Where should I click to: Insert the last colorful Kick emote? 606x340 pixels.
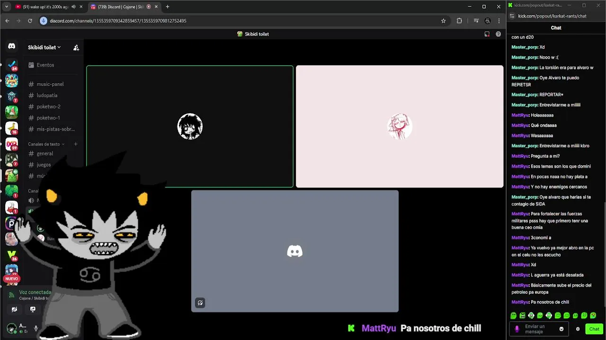(x=593, y=315)
